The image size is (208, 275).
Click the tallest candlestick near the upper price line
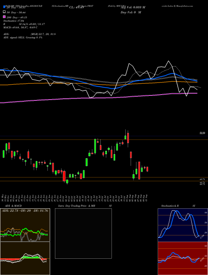point(128,139)
